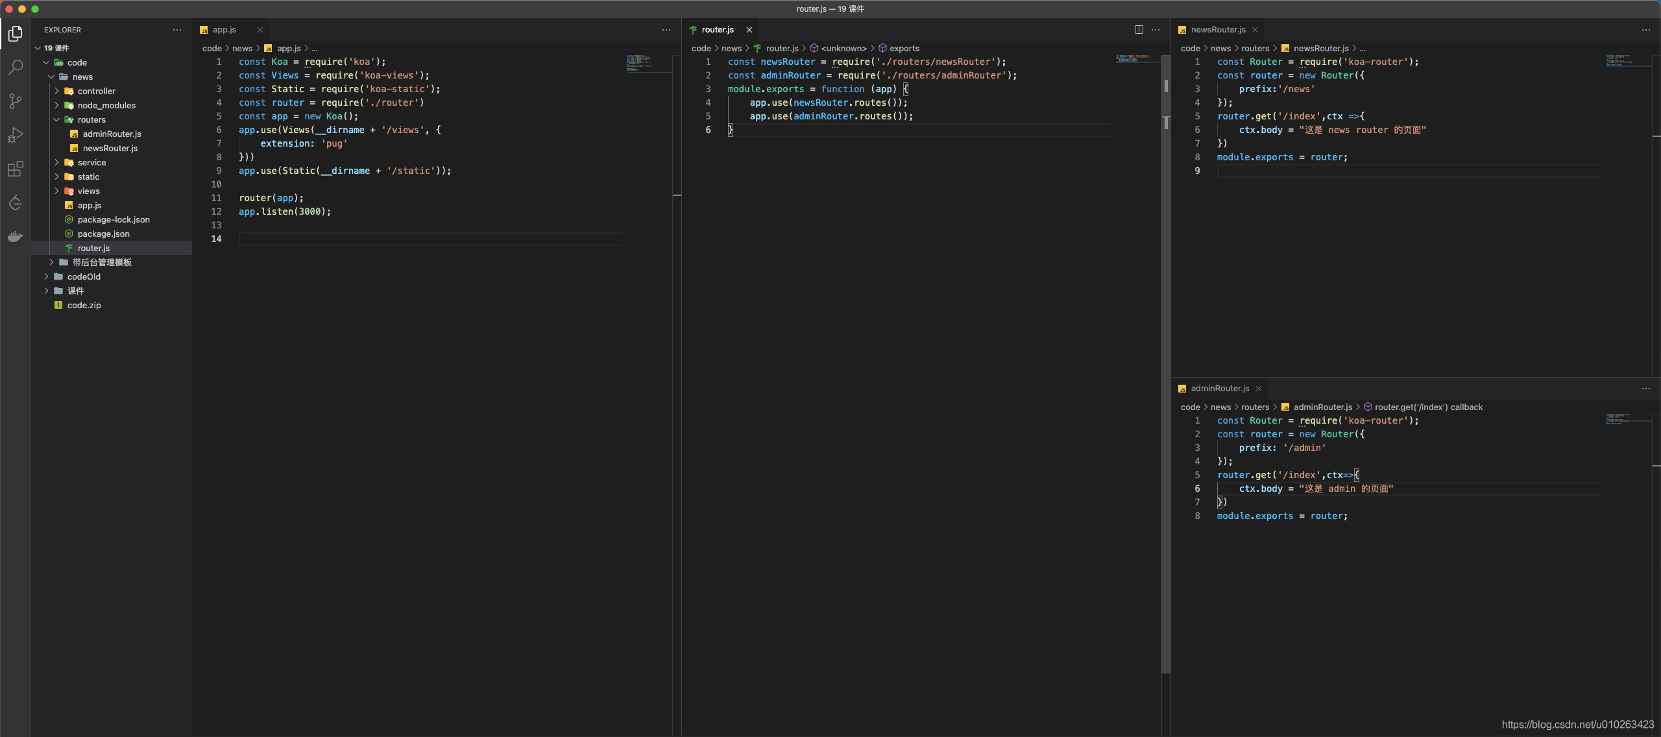Open more actions for router.js editor group
This screenshot has width=1661, height=737.
(x=1156, y=30)
